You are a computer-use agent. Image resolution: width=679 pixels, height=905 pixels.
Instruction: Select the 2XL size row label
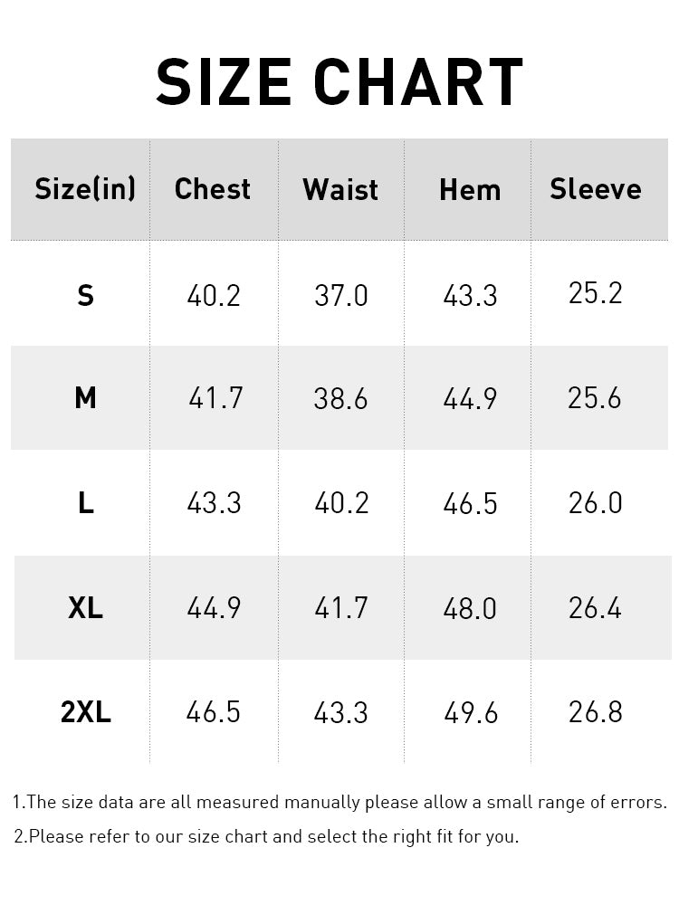pyautogui.click(x=85, y=713)
